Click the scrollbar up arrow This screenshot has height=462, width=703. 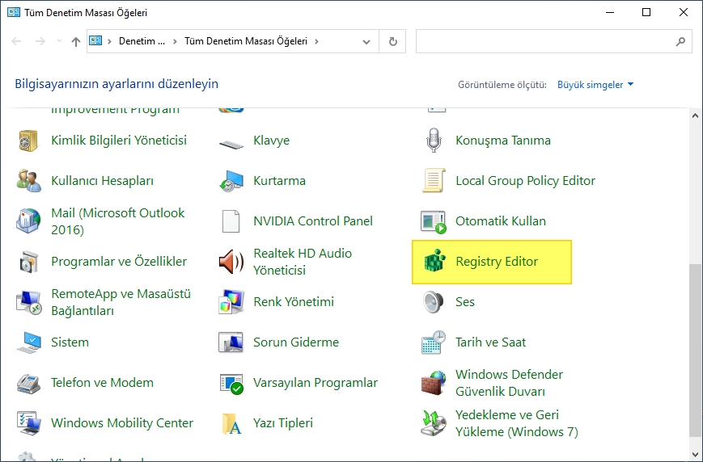pyautogui.click(x=696, y=115)
